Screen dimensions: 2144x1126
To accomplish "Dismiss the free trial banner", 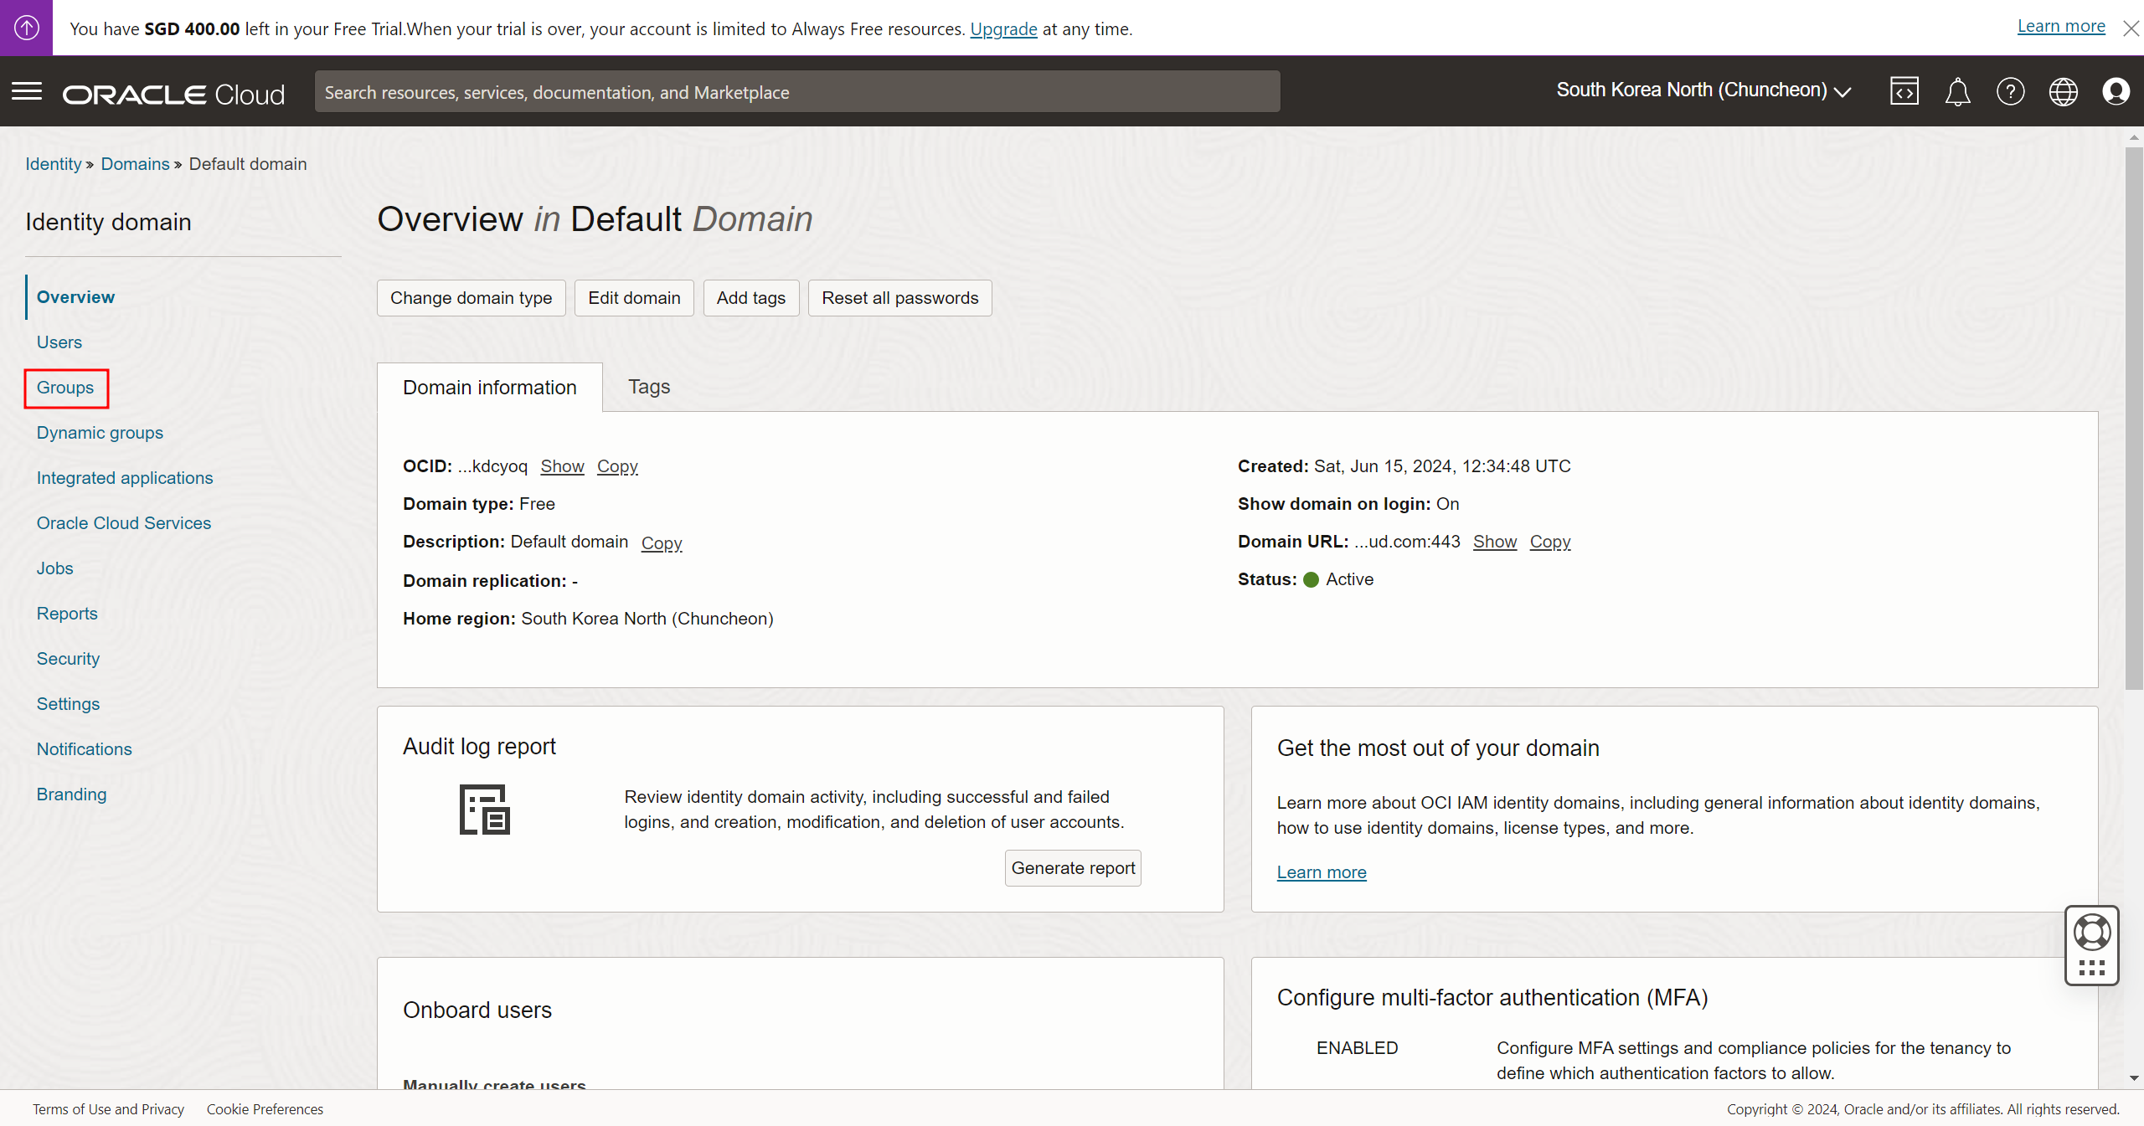I will [2131, 28].
